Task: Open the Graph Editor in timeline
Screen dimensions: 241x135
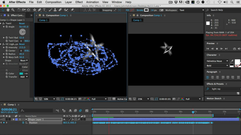Action: pos(87,110)
